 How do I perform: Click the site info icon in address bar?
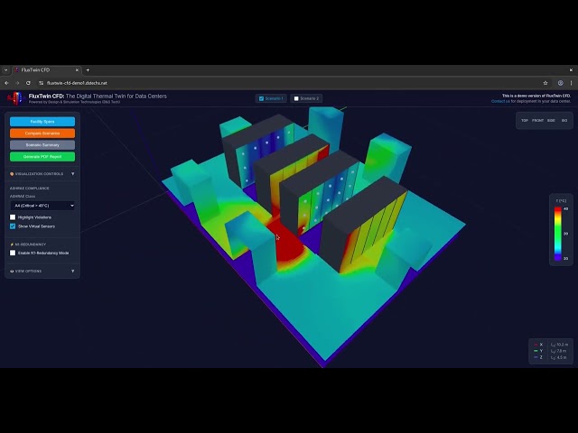coord(41,83)
